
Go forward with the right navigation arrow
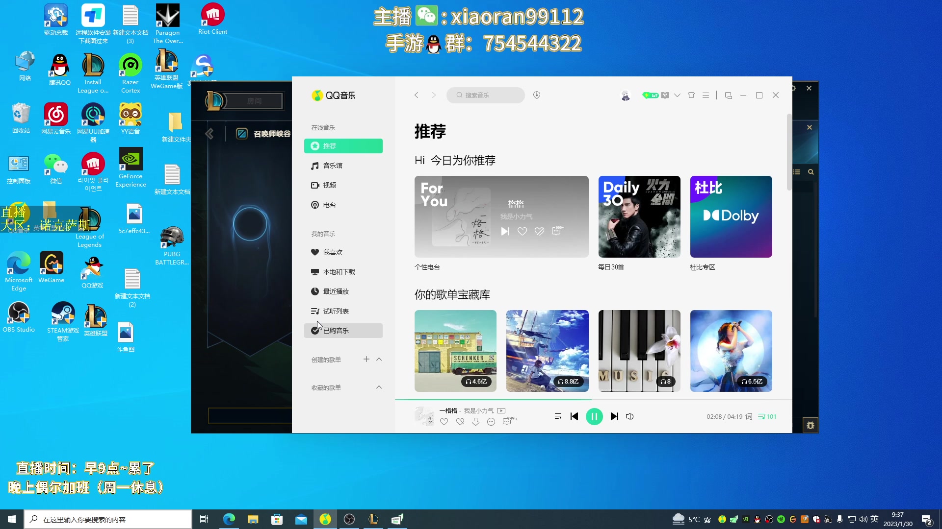point(434,95)
